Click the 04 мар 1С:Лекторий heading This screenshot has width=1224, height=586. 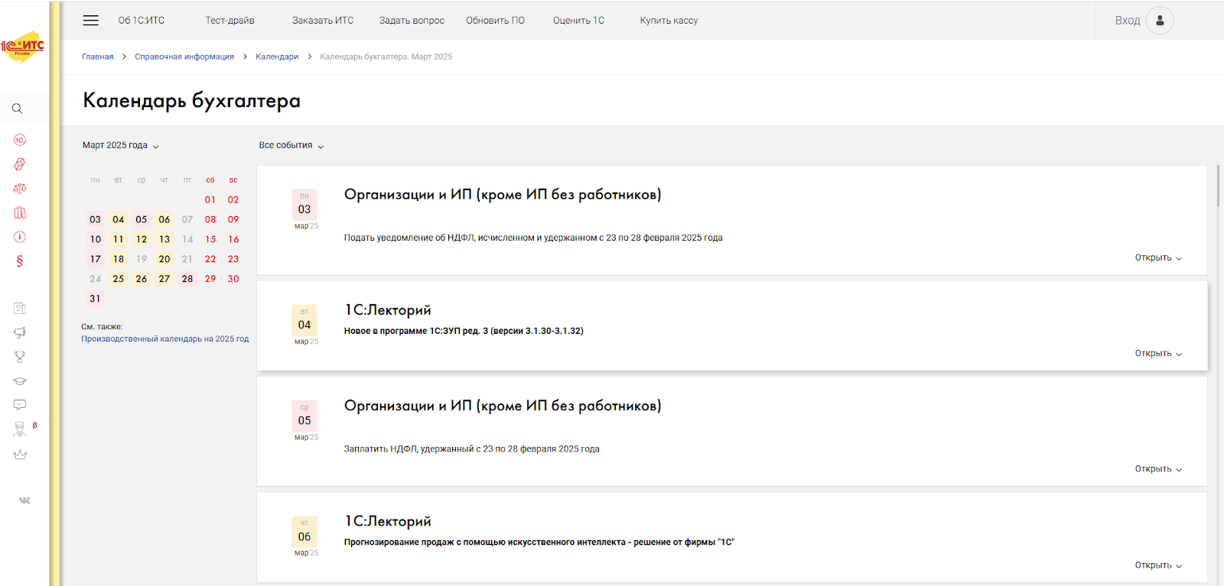tap(388, 310)
